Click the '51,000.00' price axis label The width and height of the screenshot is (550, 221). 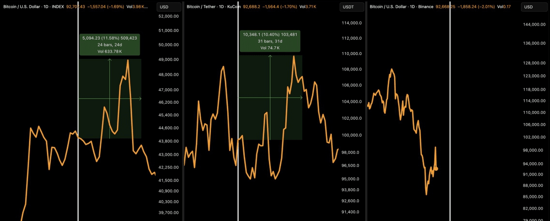(169, 30)
